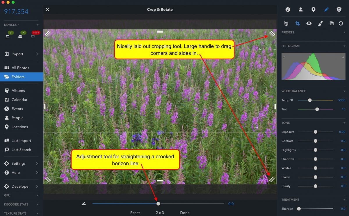This screenshot has width=349, height=216.
Task: Open the sync shield panel icon
Action: click(x=339, y=10)
